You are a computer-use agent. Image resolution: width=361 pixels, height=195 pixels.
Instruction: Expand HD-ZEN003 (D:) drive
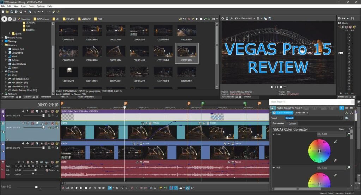click(6, 78)
